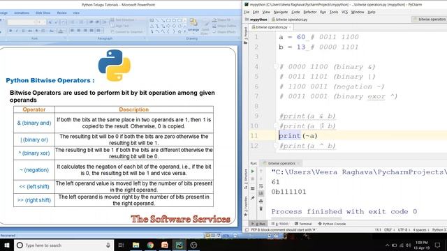Open the PowerPoint Slide Show ribbon tab
Viewport: 447px width, 251px height.
43,13
